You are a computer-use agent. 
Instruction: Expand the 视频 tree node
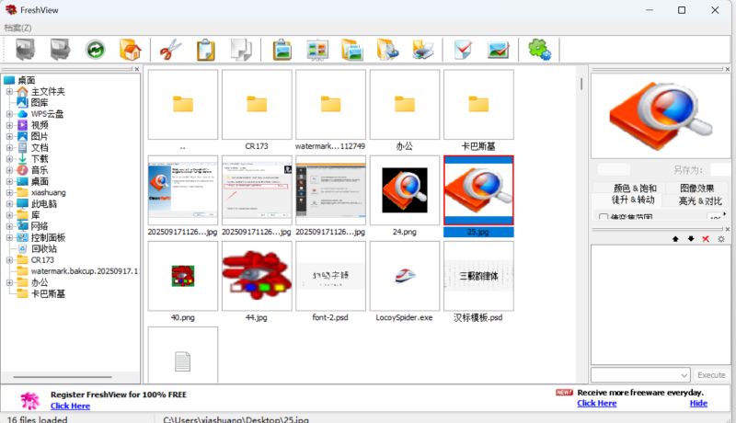point(9,125)
